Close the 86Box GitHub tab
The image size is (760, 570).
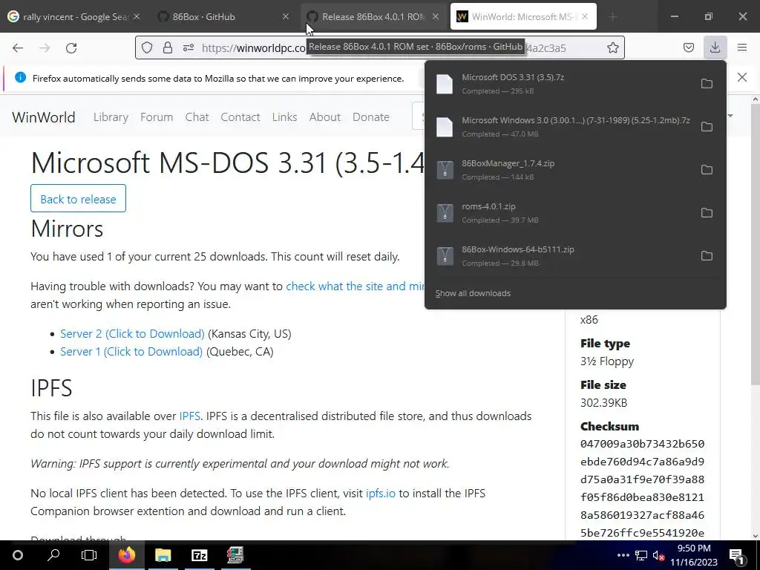pyautogui.click(x=286, y=16)
